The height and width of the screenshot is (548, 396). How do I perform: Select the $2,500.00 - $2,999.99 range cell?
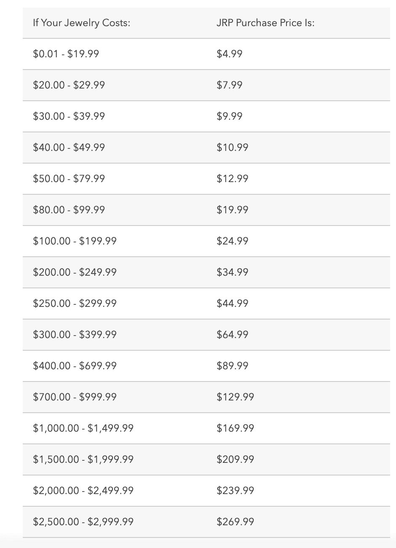tap(83, 522)
